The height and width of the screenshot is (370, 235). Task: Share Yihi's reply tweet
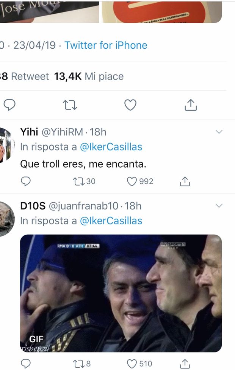tap(185, 181)
